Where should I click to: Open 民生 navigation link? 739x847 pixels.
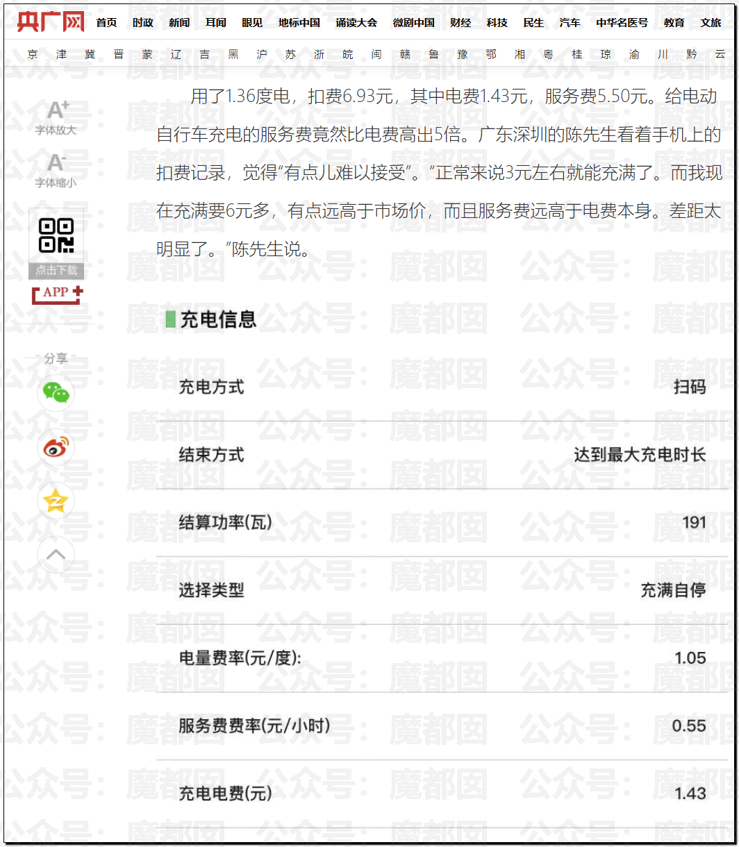pyautogui.click(x=533, y=23)
